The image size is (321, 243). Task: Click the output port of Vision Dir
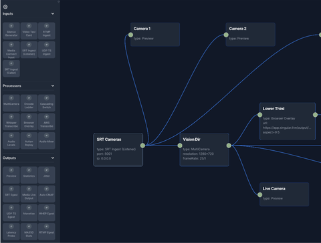click(x=229, y=146)
